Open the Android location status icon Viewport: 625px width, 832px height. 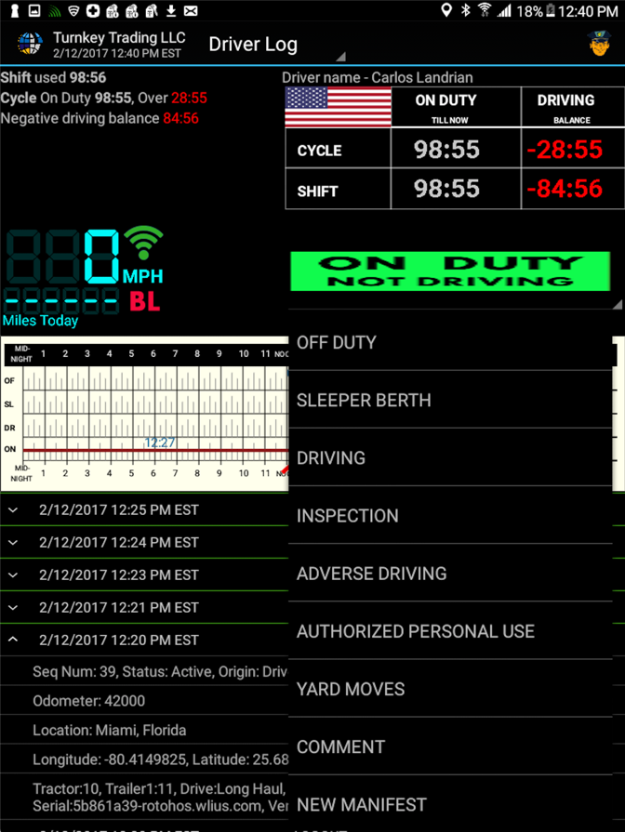pos(447,11)
